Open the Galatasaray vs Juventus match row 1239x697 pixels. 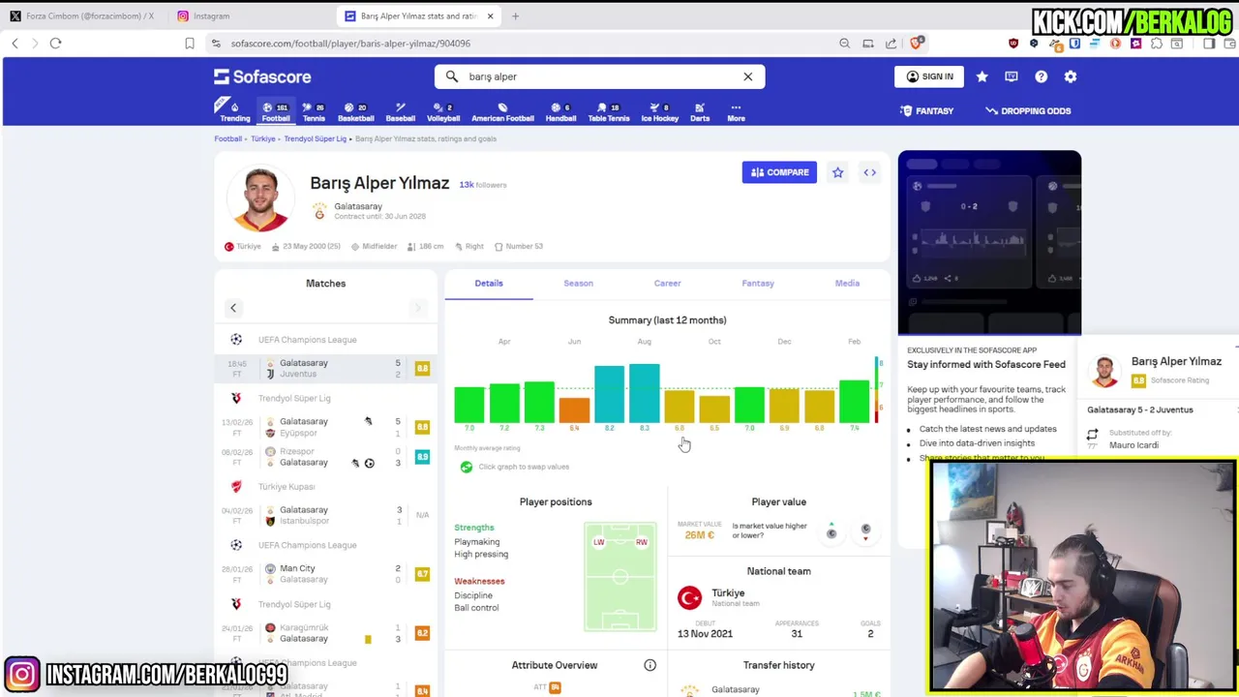point(326,369)
